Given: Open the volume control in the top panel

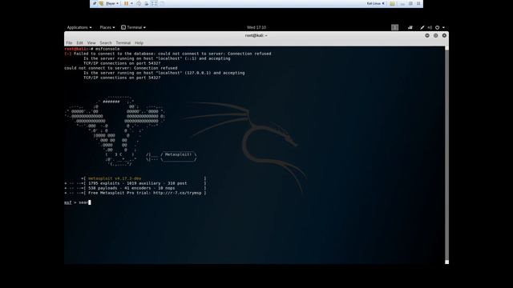Looking at the screenshot, I should [x=430, y=27].
